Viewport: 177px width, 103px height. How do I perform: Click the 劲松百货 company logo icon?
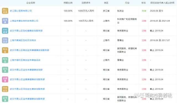pyautogui.click(x=5, y=40)
